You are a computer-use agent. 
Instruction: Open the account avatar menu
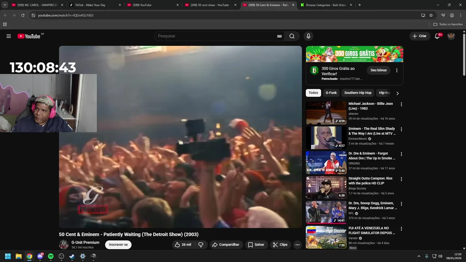pos(451,36)
